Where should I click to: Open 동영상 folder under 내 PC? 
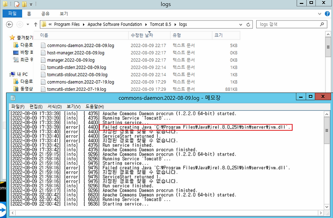pos(23,89)
